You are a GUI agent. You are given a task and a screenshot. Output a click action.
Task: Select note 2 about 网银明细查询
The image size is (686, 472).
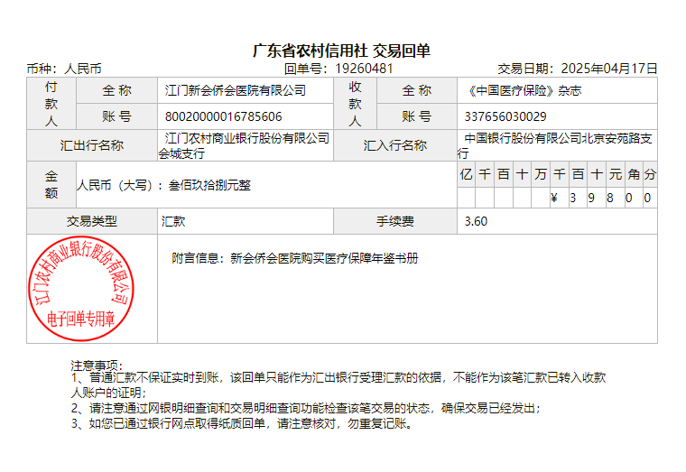306,408
